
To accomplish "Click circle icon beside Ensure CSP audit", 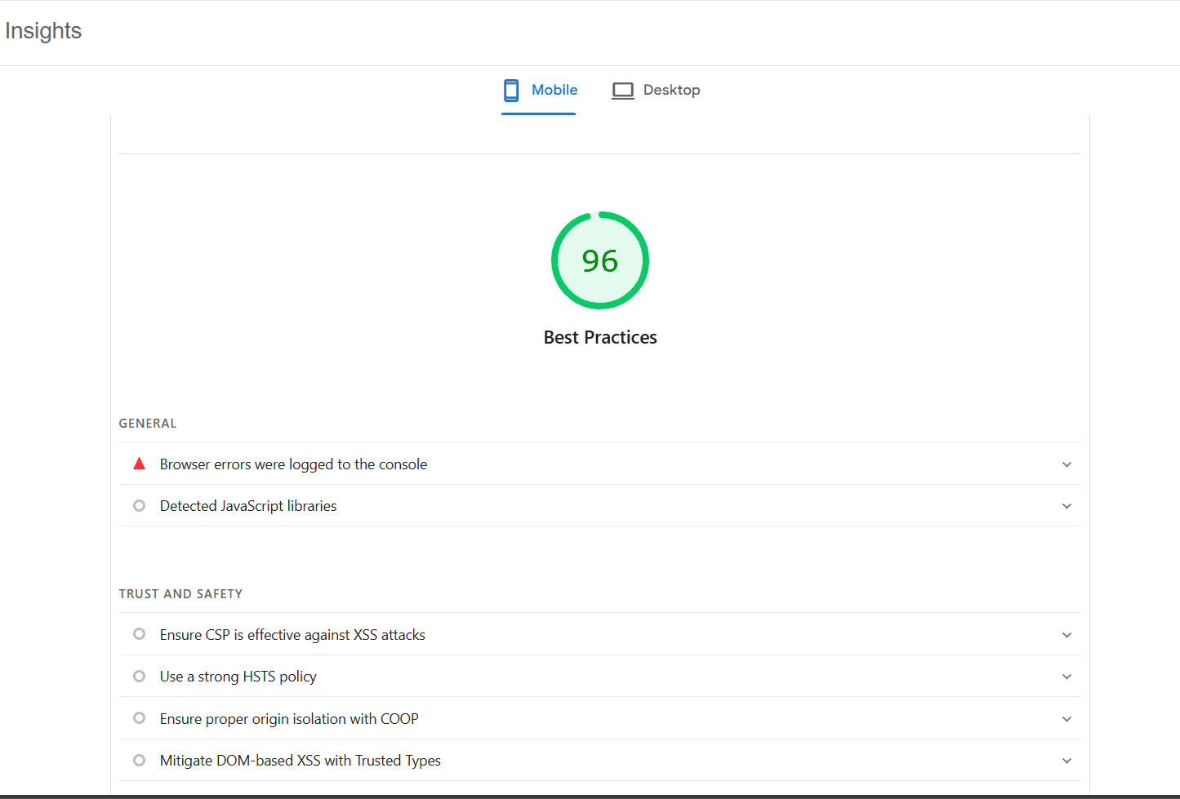I will pyautogui.click(x=139, y=634).
